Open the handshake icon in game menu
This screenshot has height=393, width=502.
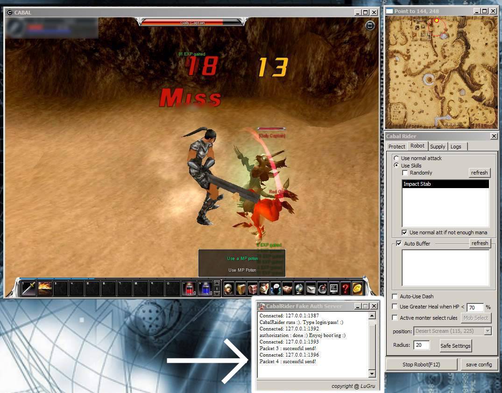(x=287, y=288)
